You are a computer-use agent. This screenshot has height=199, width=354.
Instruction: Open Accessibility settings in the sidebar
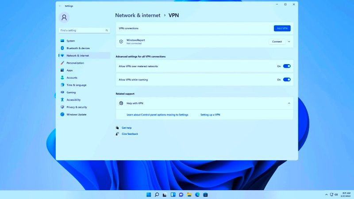85,100
